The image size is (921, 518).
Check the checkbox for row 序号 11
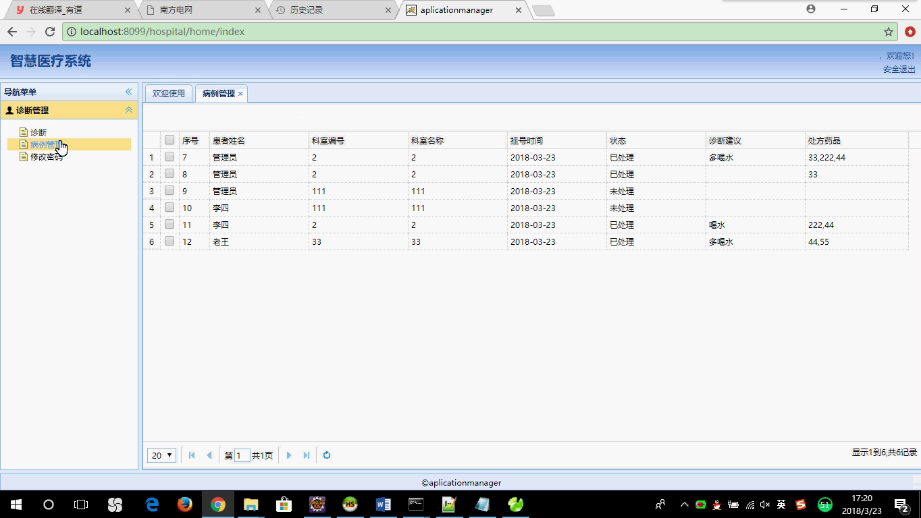(x=169, y=225)
